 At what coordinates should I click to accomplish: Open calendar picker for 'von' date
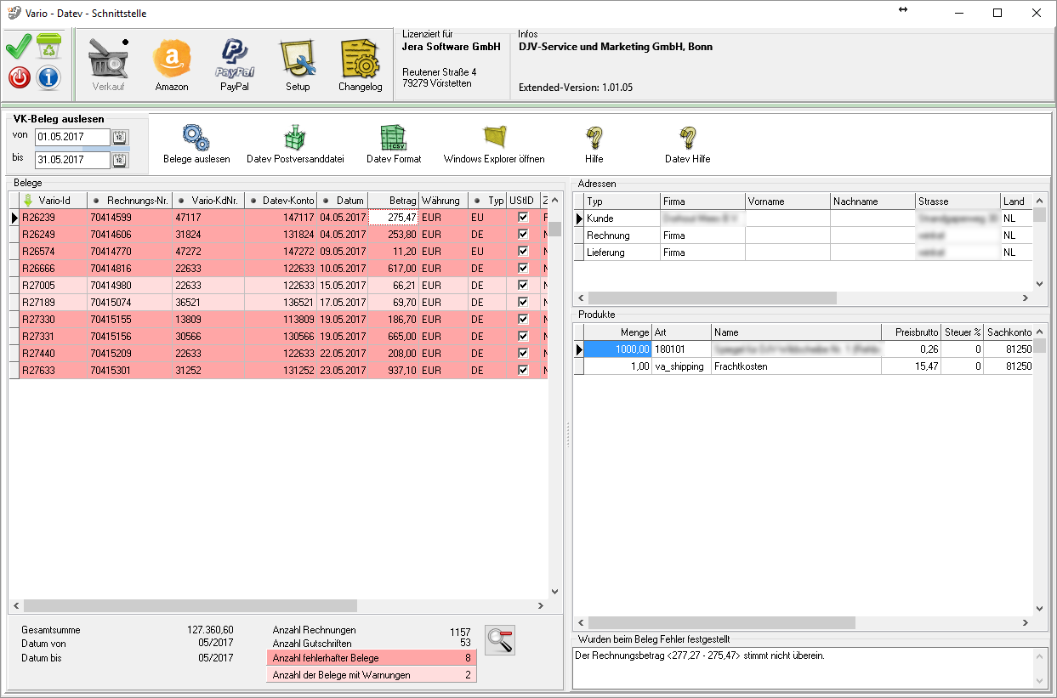(x=120, y=138)
